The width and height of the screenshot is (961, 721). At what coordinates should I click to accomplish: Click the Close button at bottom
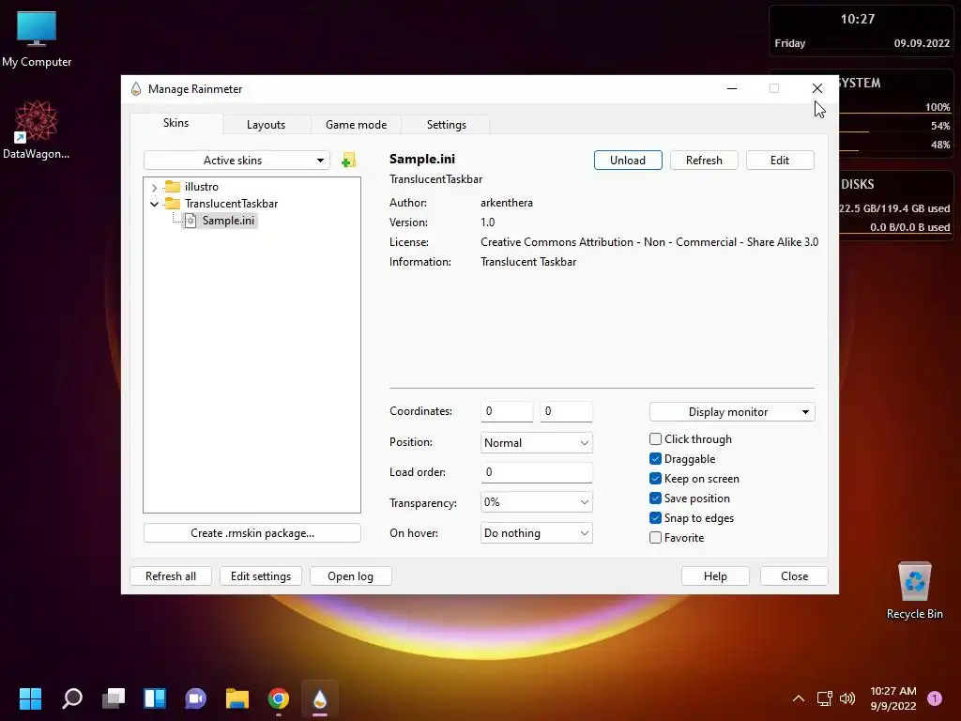[x=794, y=575]
